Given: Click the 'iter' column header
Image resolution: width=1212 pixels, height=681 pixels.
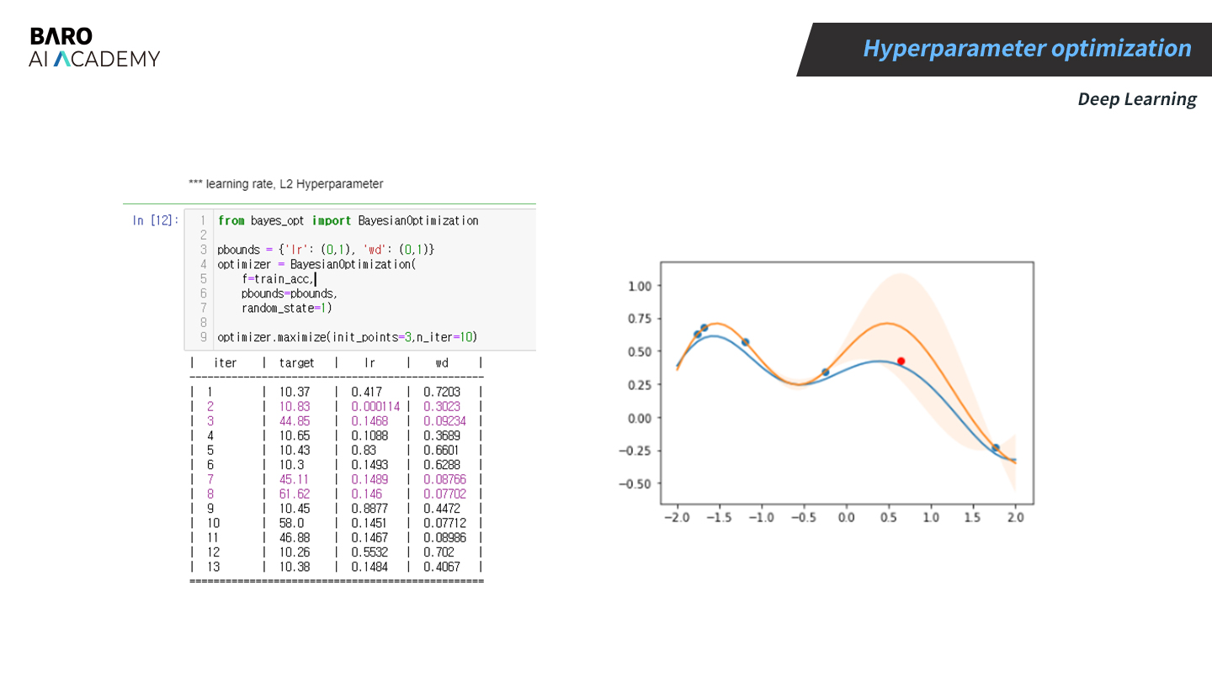Looking at the screenshot, I should [226, 363].
